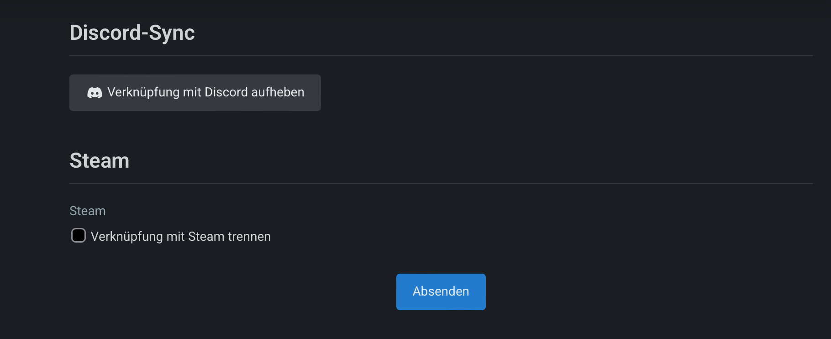This screenshot has height=339, width=831.
Task: Tick the Steam unlink checkbox
Action: 79,235
